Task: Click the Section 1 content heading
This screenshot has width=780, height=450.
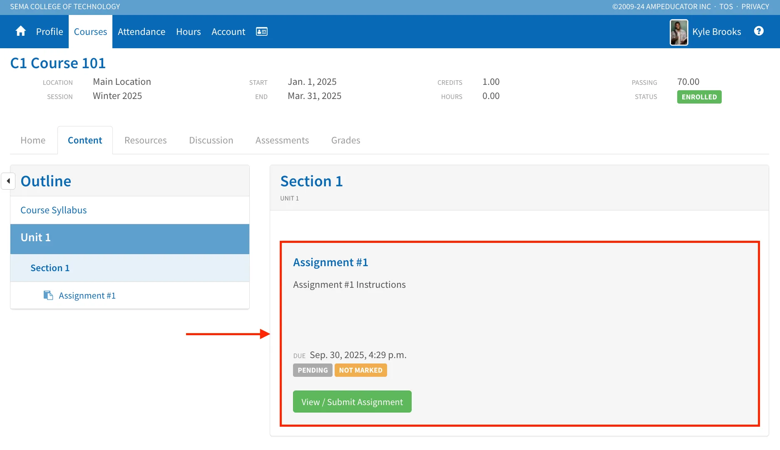Action: [x=311, y=181]
